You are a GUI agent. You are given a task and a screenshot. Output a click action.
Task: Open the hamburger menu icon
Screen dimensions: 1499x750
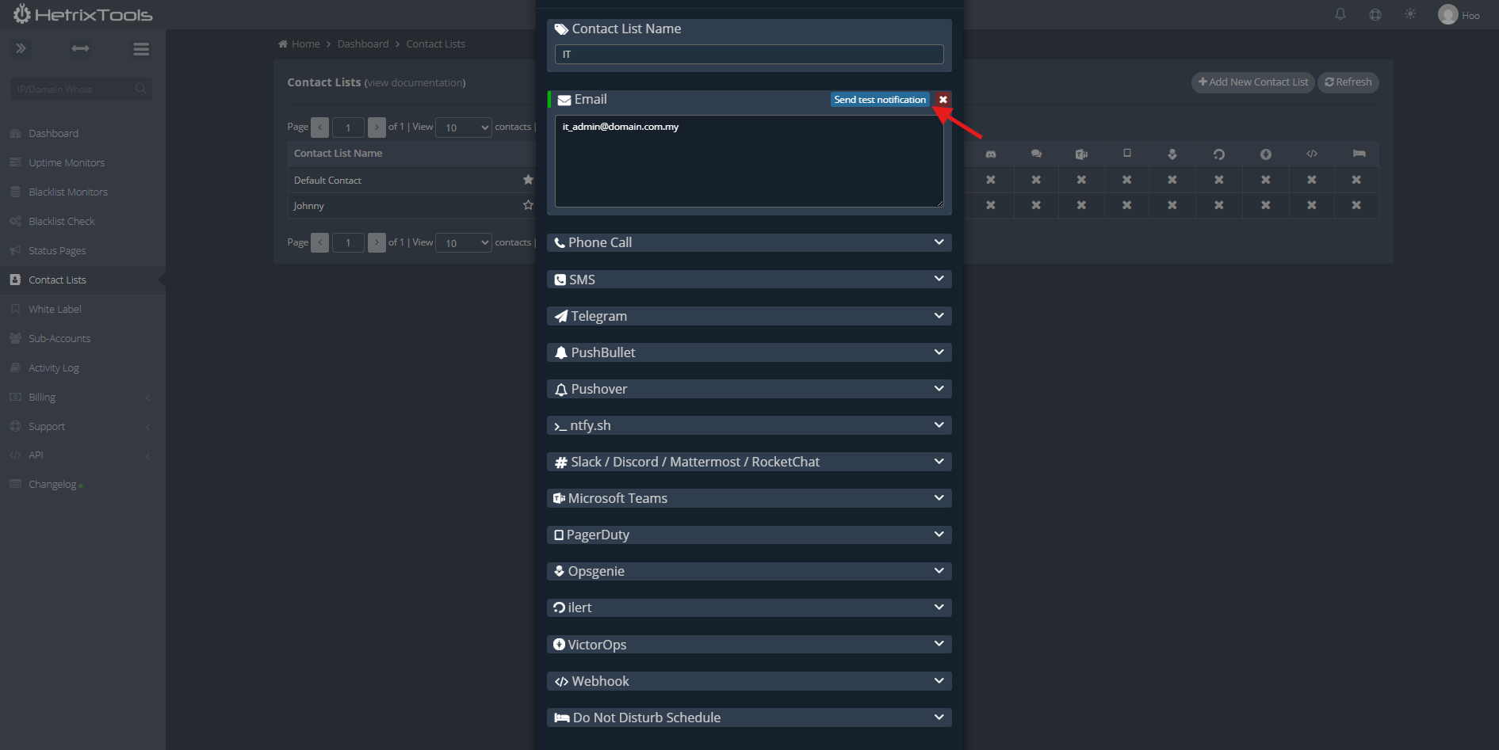141,49
